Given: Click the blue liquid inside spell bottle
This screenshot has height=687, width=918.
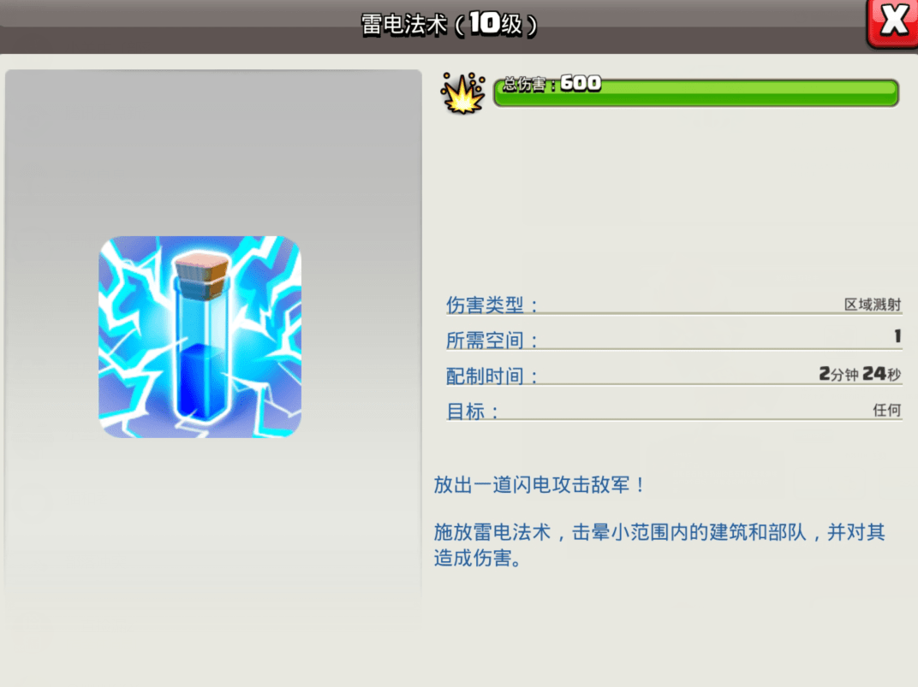Looking at the screenshot, I should click(199, 376).
